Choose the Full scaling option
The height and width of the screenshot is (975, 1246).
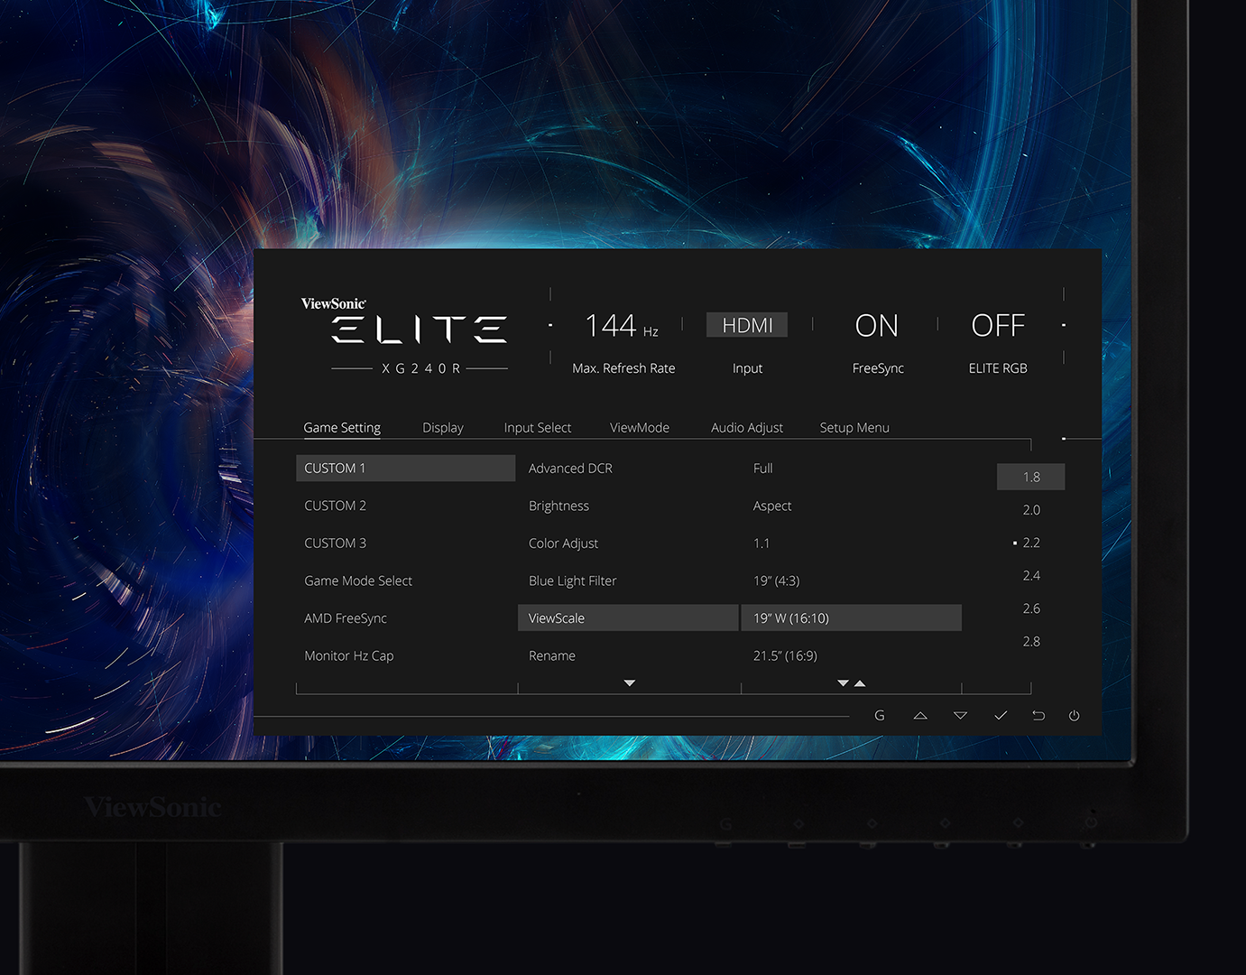pos(763,469)
